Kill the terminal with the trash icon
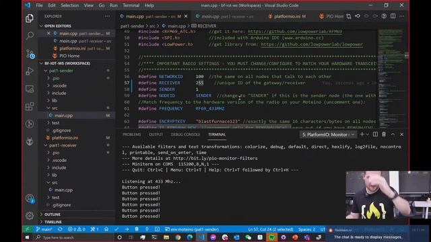Image resolution: width=431 pixels, height=242 pixels. (384, 134)
